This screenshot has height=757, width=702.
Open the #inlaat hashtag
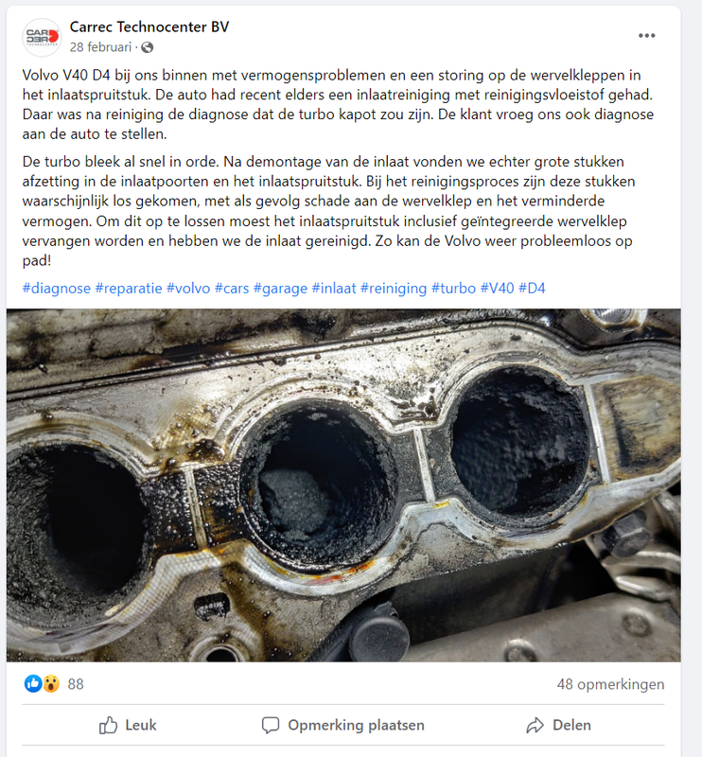click(334, 289)
